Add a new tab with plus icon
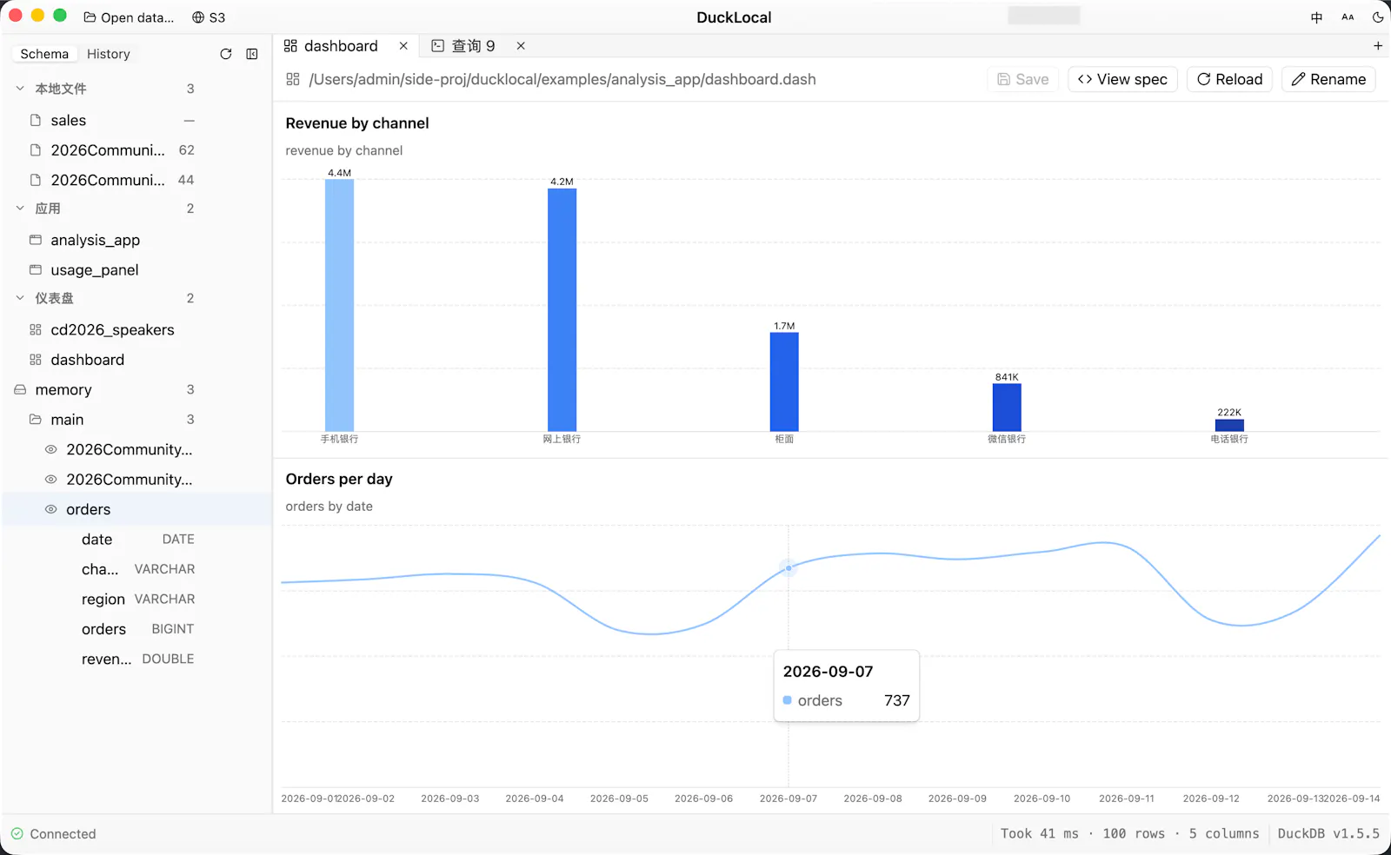This screenshot has height=855, width=1391. pyautogui.click(x=1378, y=46)
